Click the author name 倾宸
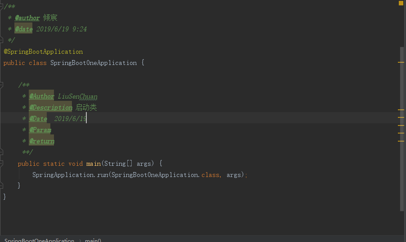This screenshot has height=242, width=406. click(50, 17)
